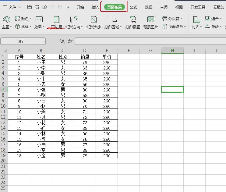
Task: Click the zoom magnifier icon by fx
Action: click(x=62, y=41)
